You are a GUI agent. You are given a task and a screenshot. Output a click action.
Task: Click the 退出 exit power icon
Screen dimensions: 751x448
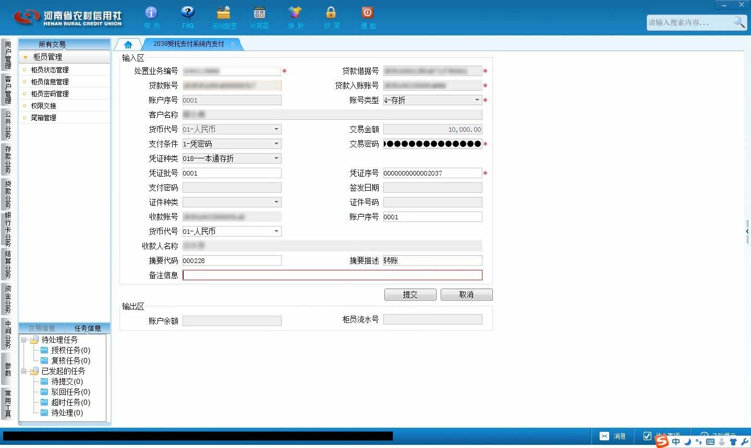[x=367, y=13]
